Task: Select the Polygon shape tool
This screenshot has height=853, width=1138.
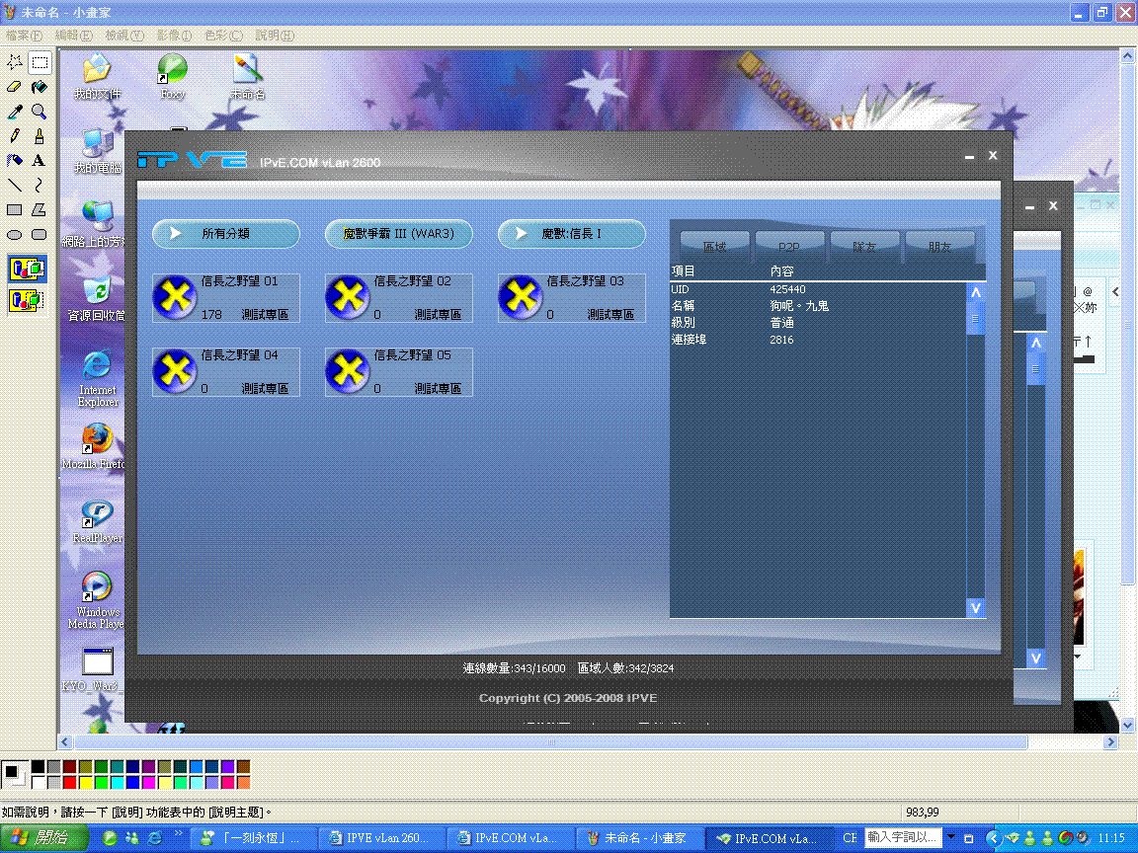Action: pyautogui.click(x=40, y=209)
